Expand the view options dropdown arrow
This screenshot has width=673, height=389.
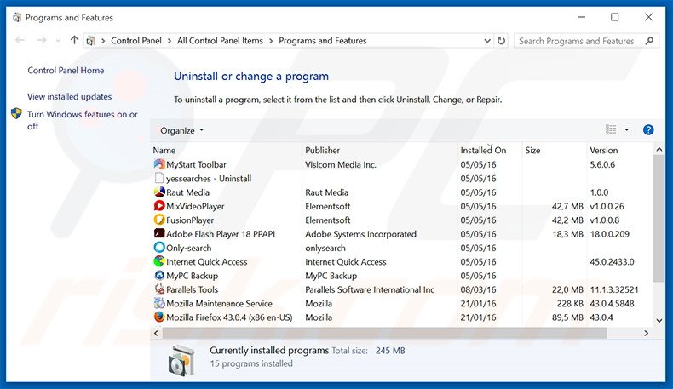[627, 129]
